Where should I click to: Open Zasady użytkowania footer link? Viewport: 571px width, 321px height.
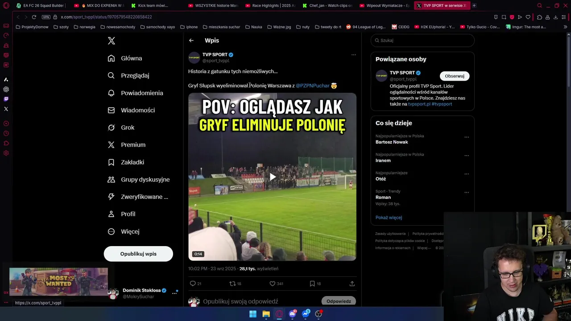pyautogui.click(x=390, y=234)
